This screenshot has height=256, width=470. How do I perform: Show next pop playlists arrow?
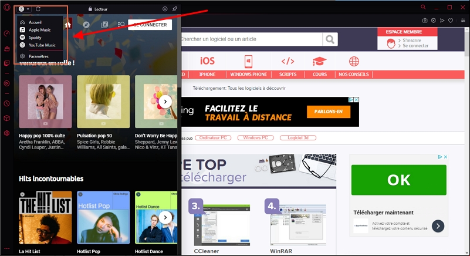click(x=165, y=102)
